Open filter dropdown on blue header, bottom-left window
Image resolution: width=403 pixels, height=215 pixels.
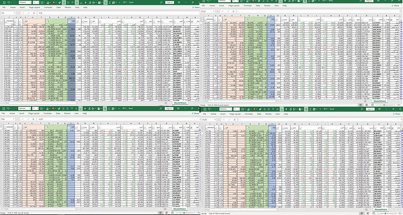pos(68,128)
